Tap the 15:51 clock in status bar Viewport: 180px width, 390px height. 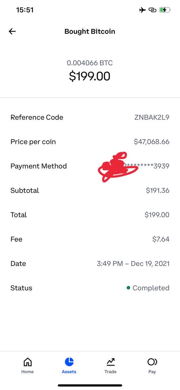click(25, 10)
